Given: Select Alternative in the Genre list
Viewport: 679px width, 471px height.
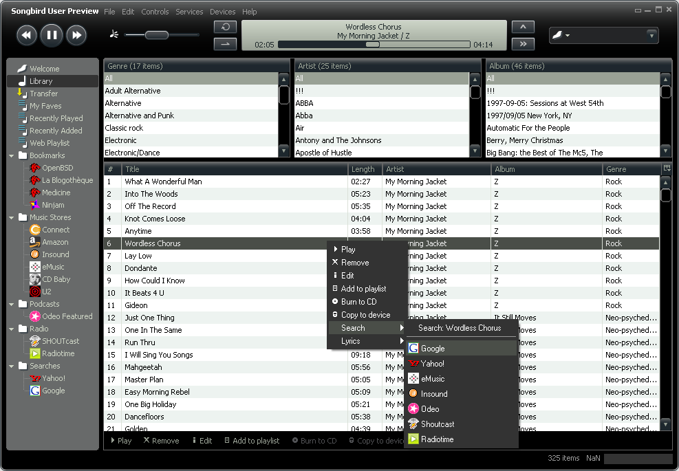Looking at the screenshot, I should (191, 103).
